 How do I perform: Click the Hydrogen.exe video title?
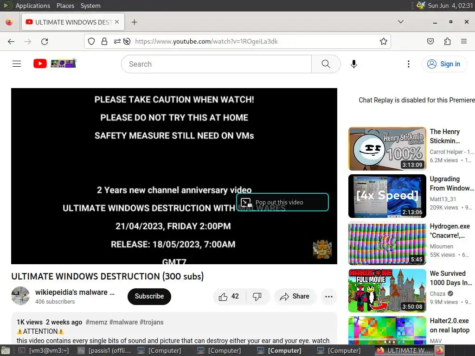[x=449, y=231]
